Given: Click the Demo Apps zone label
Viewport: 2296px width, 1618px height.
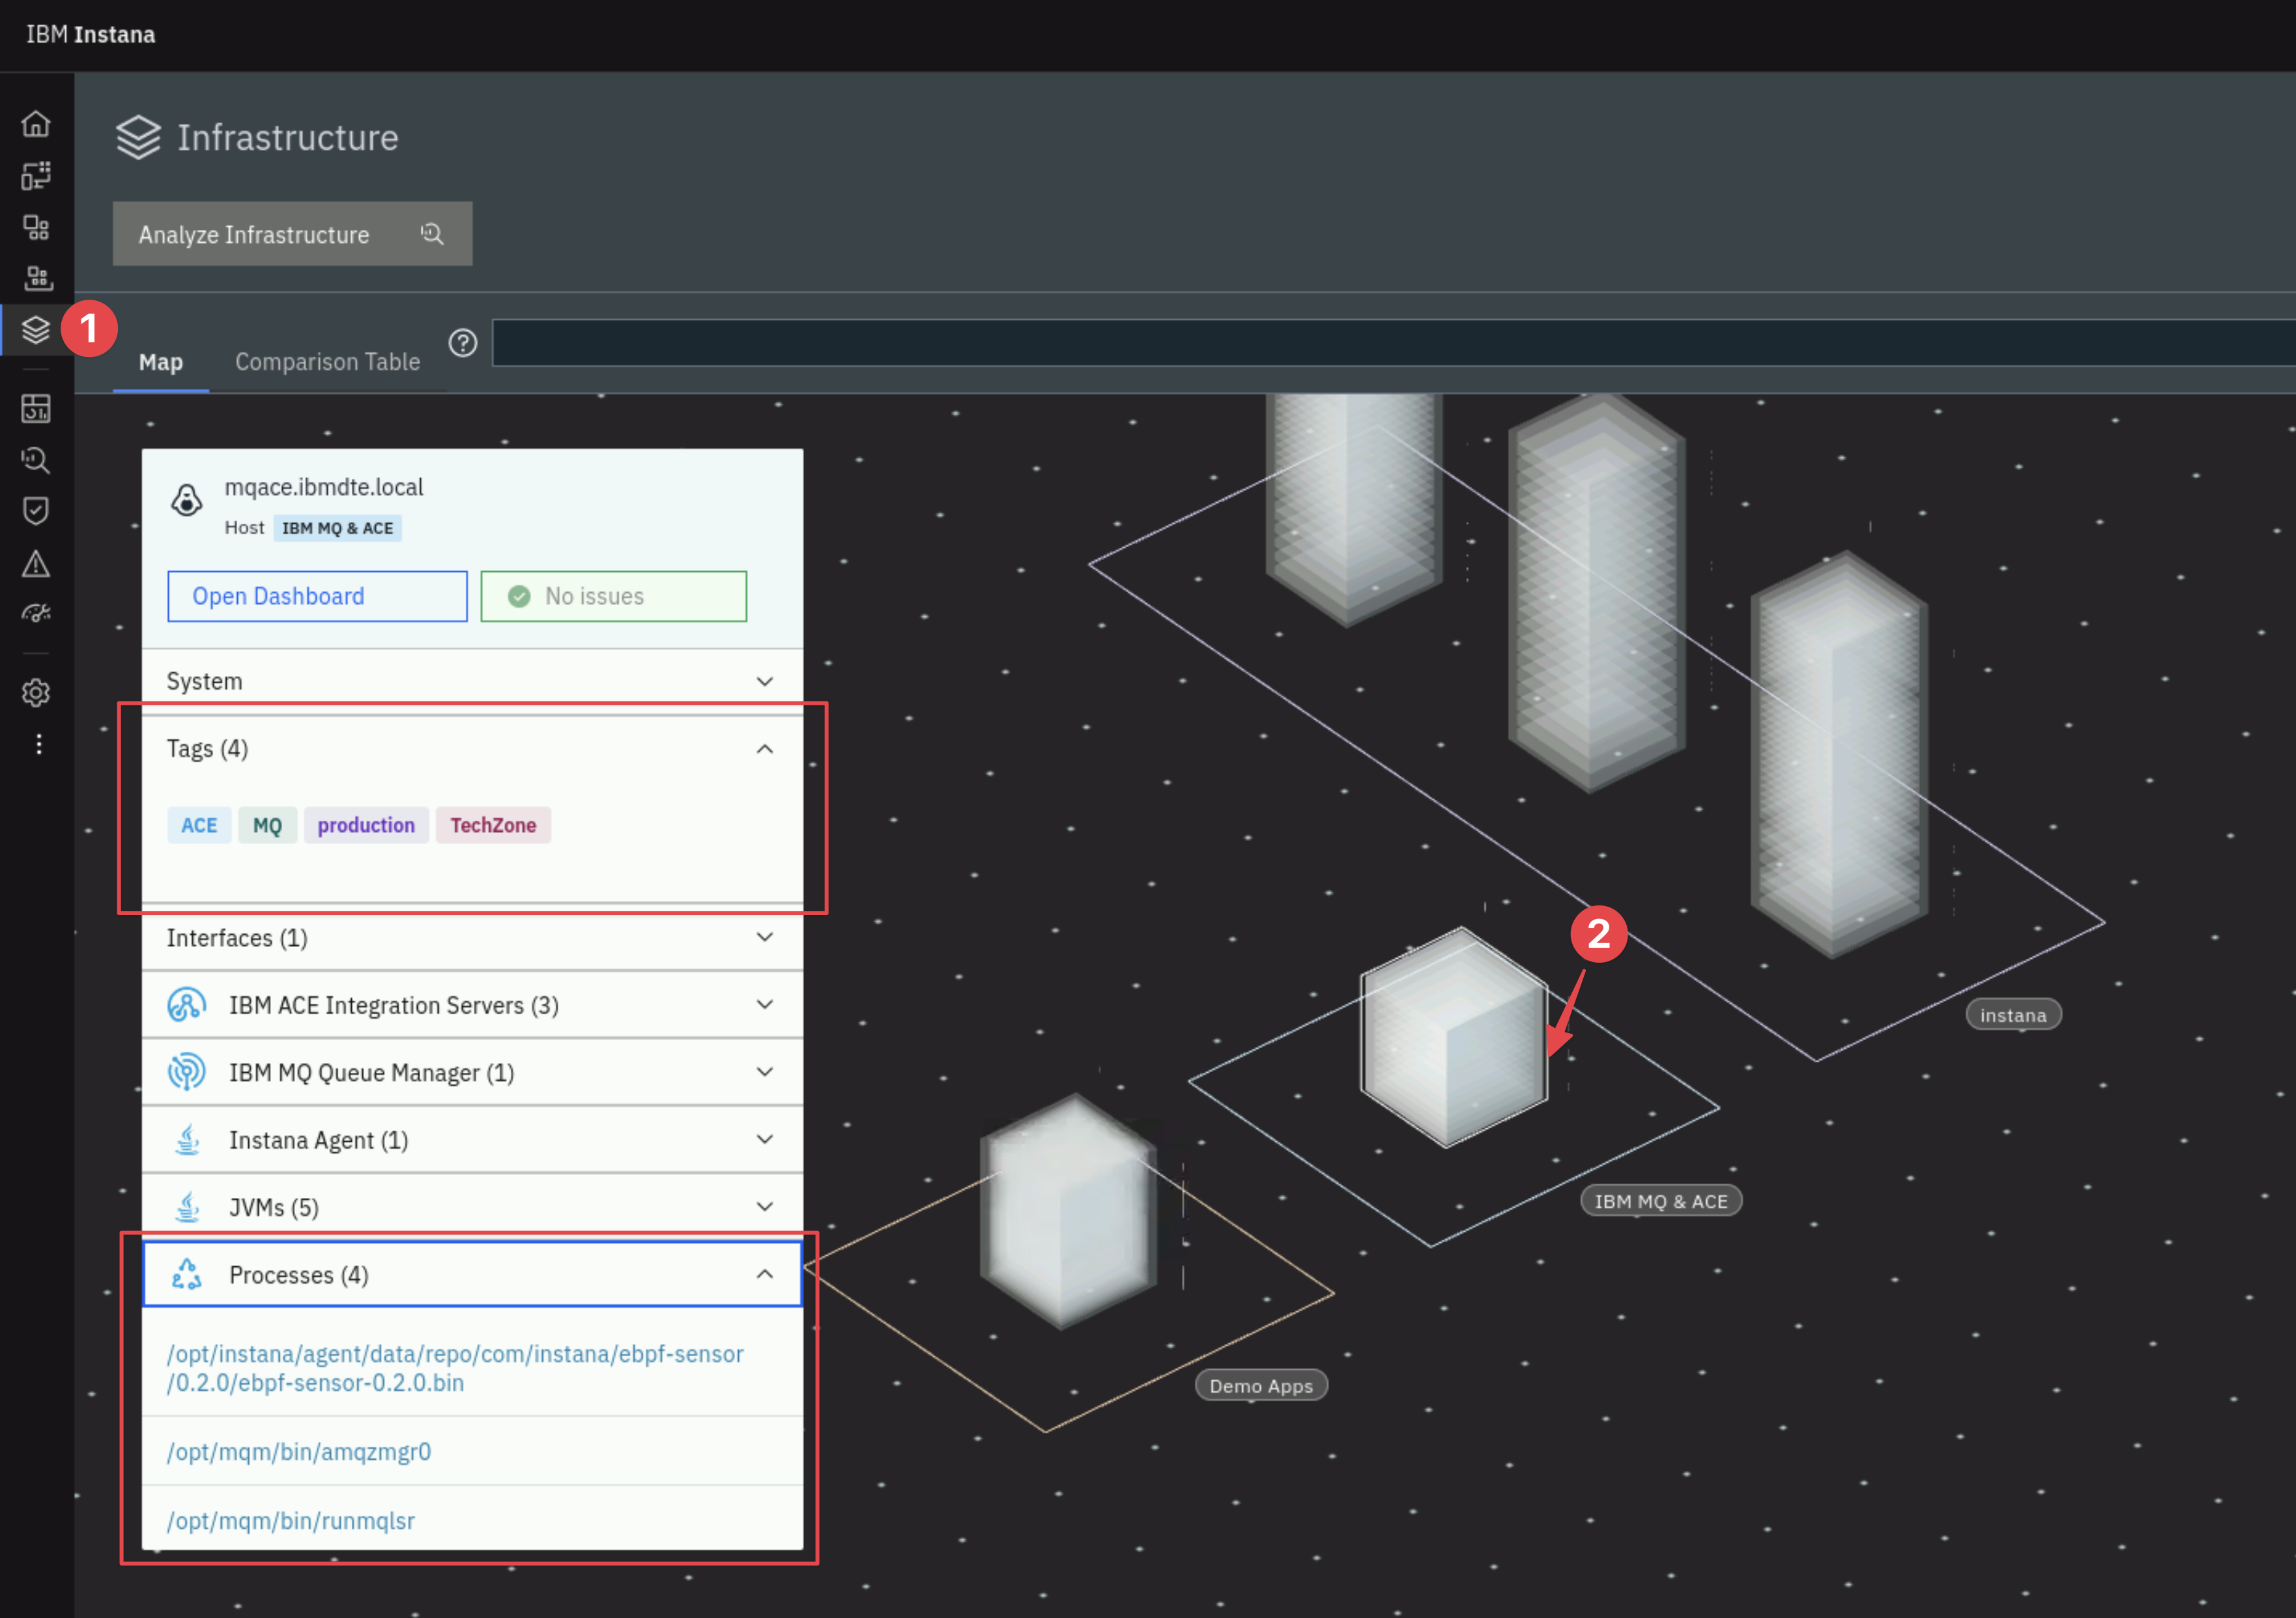Looking at the screenshot, I should [x=1261, y=1385].
